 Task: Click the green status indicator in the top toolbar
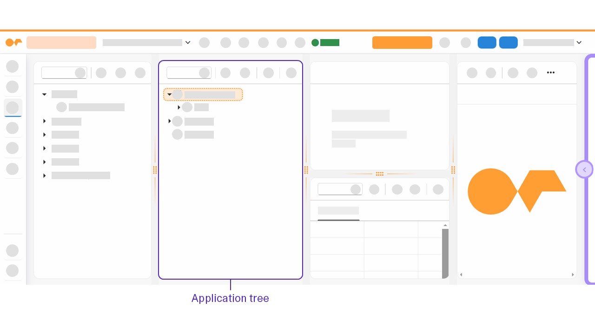click(x=315, y=42)
